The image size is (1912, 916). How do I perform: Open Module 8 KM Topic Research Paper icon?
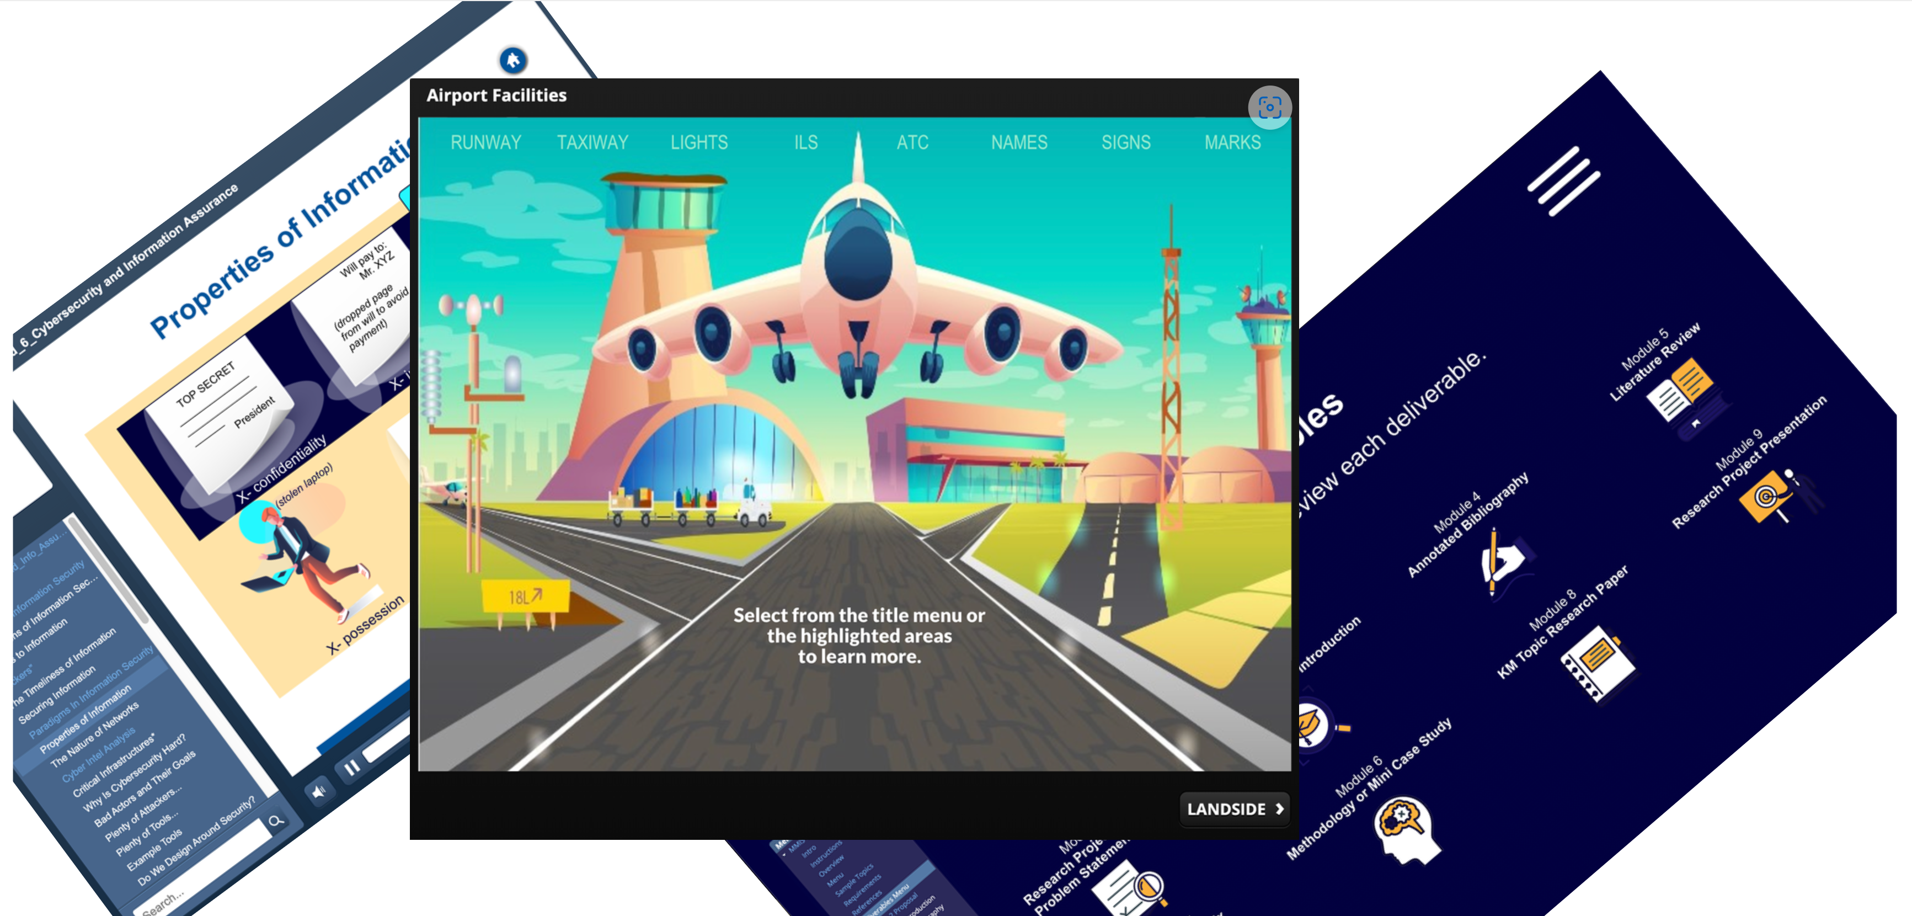[1598, 664]
